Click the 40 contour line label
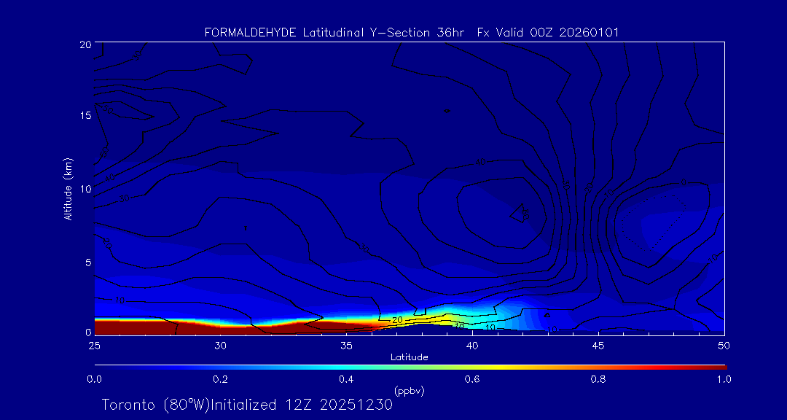787x420 pixels. tap(479, 162)
